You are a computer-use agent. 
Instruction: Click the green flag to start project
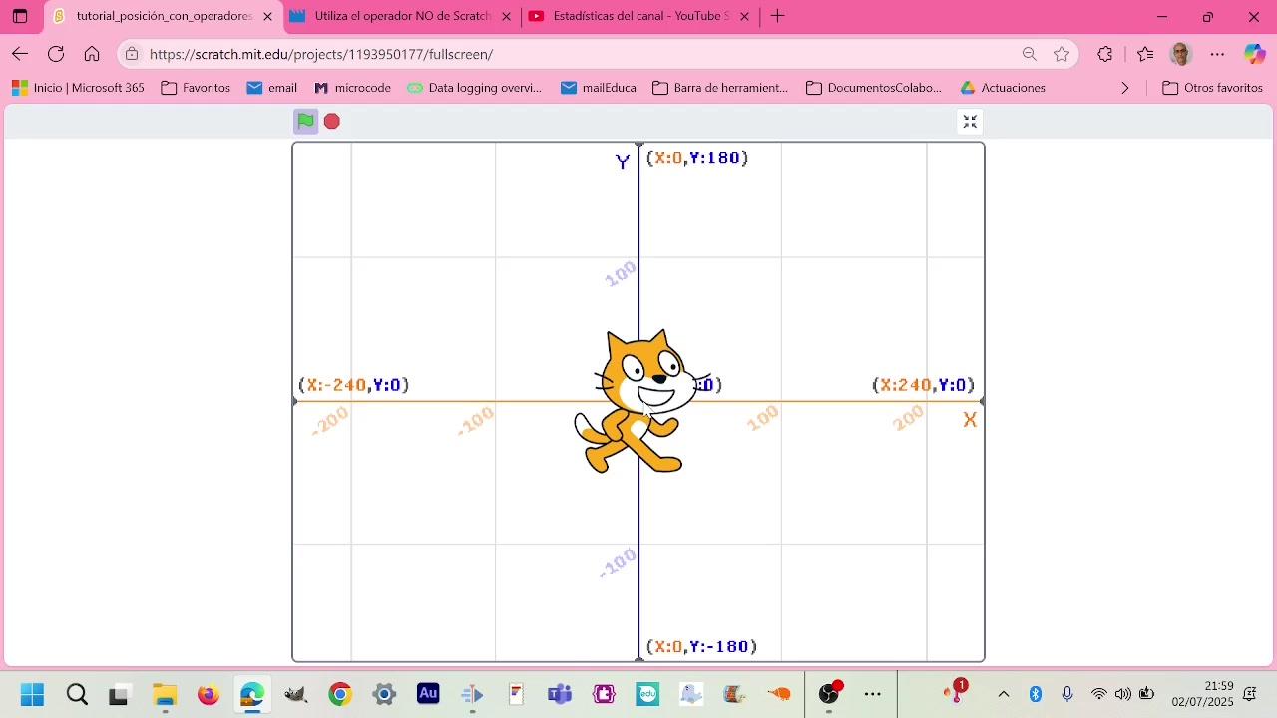pos(305,121)
